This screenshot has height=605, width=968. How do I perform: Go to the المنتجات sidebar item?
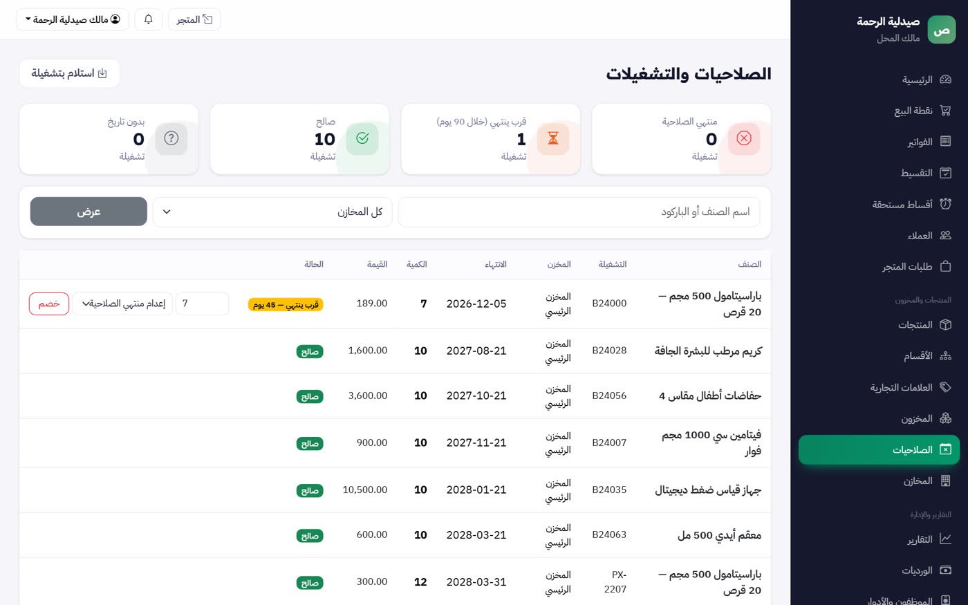(879, 325)
